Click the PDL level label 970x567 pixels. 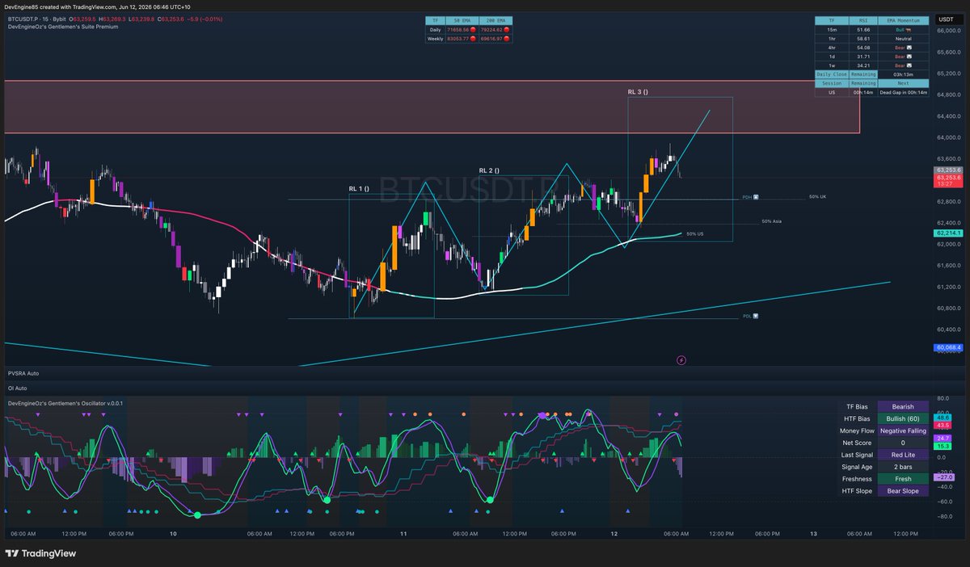(x=749, y=317)
